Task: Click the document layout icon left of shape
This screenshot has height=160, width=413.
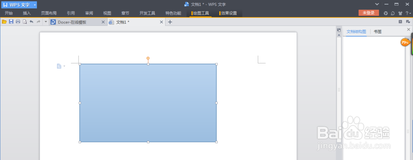Action: pos(59,66)
